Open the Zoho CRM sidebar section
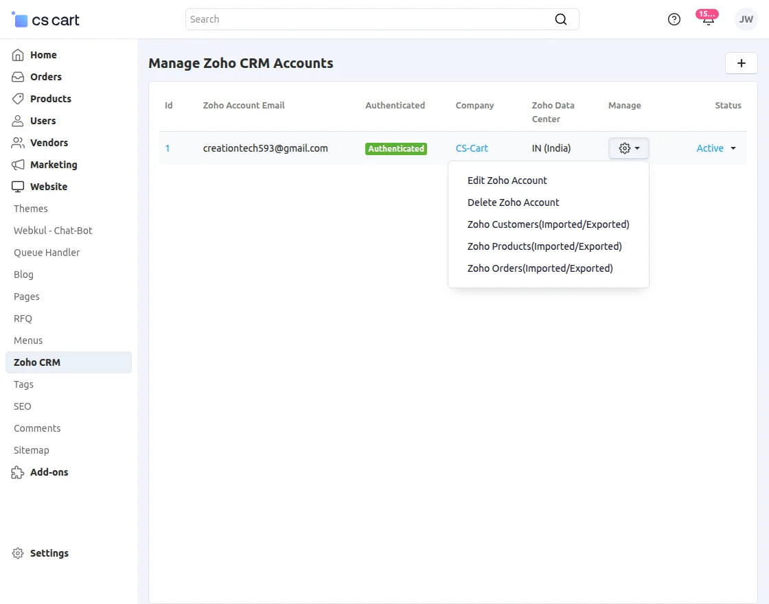Screen dimensions: 769x604 coord(36,362)
